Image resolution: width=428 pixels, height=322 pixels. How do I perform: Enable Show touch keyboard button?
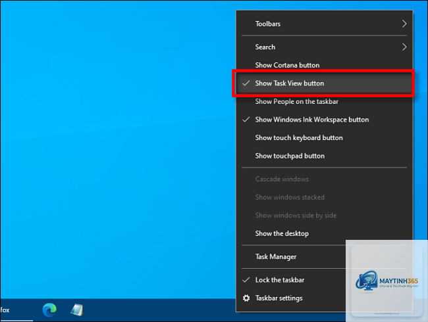[324, 137]
